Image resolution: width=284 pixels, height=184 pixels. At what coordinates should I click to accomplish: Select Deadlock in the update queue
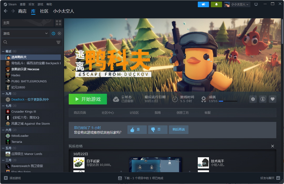click(31, 99)
